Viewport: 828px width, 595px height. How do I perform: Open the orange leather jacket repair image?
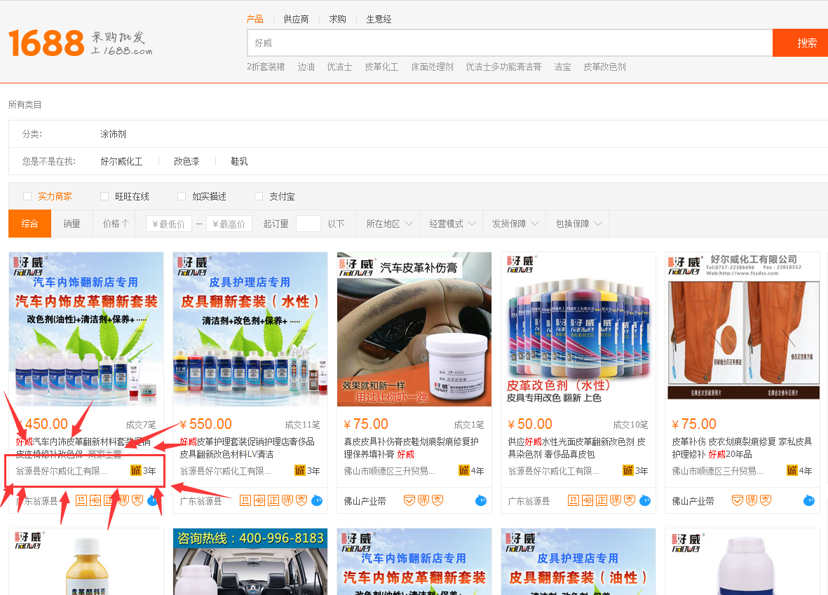click(x=743, y=329)
